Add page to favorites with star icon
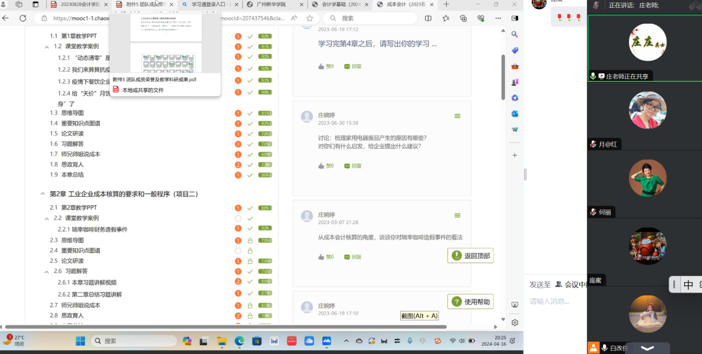Image resolution: width=702 pixels, height=354 pixels. click(x=310, y=18)
